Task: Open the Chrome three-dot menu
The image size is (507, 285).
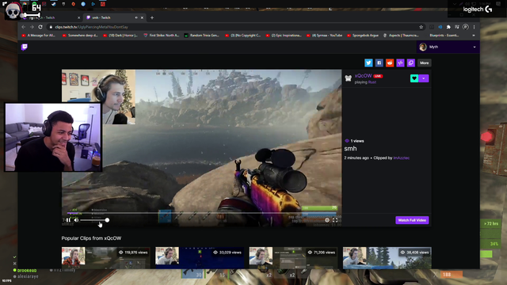Action: coord(474,27)
